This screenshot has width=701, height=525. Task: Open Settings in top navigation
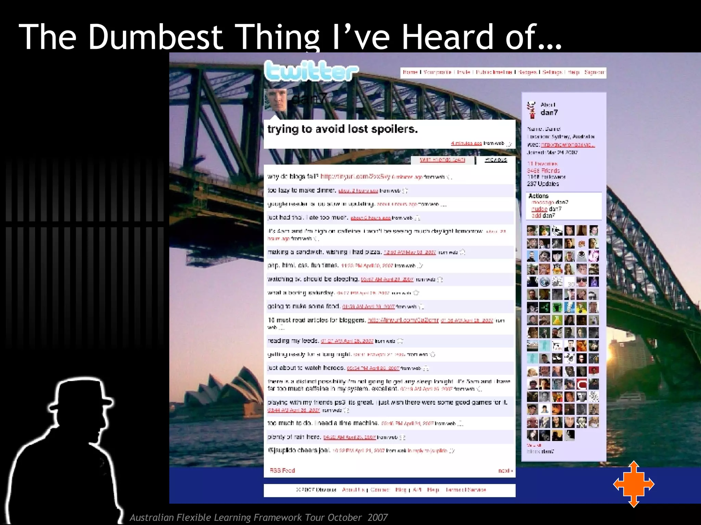552,72
